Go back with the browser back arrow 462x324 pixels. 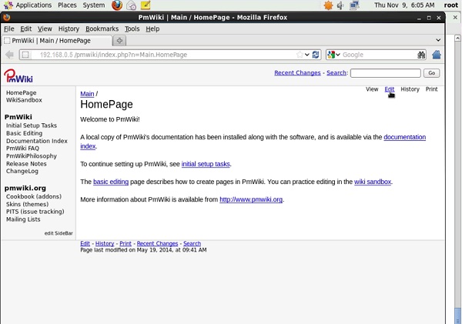[10, 55]
